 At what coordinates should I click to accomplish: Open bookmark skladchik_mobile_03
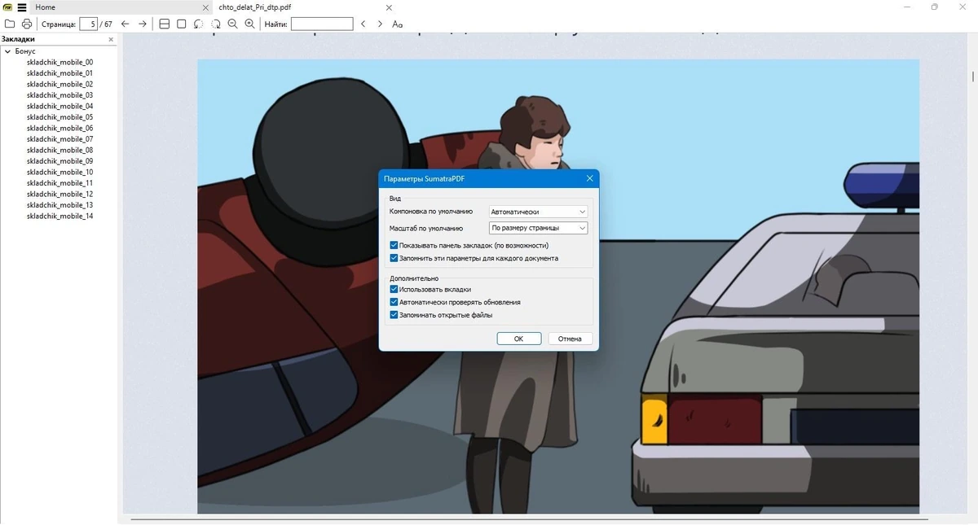(59, 95)
